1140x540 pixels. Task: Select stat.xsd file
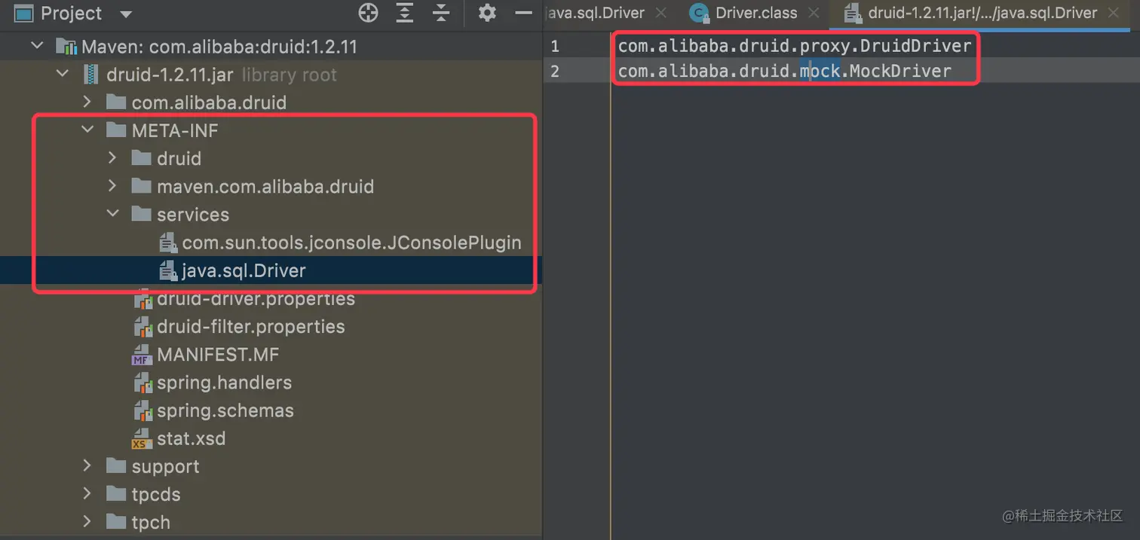(x=191, y=438)
